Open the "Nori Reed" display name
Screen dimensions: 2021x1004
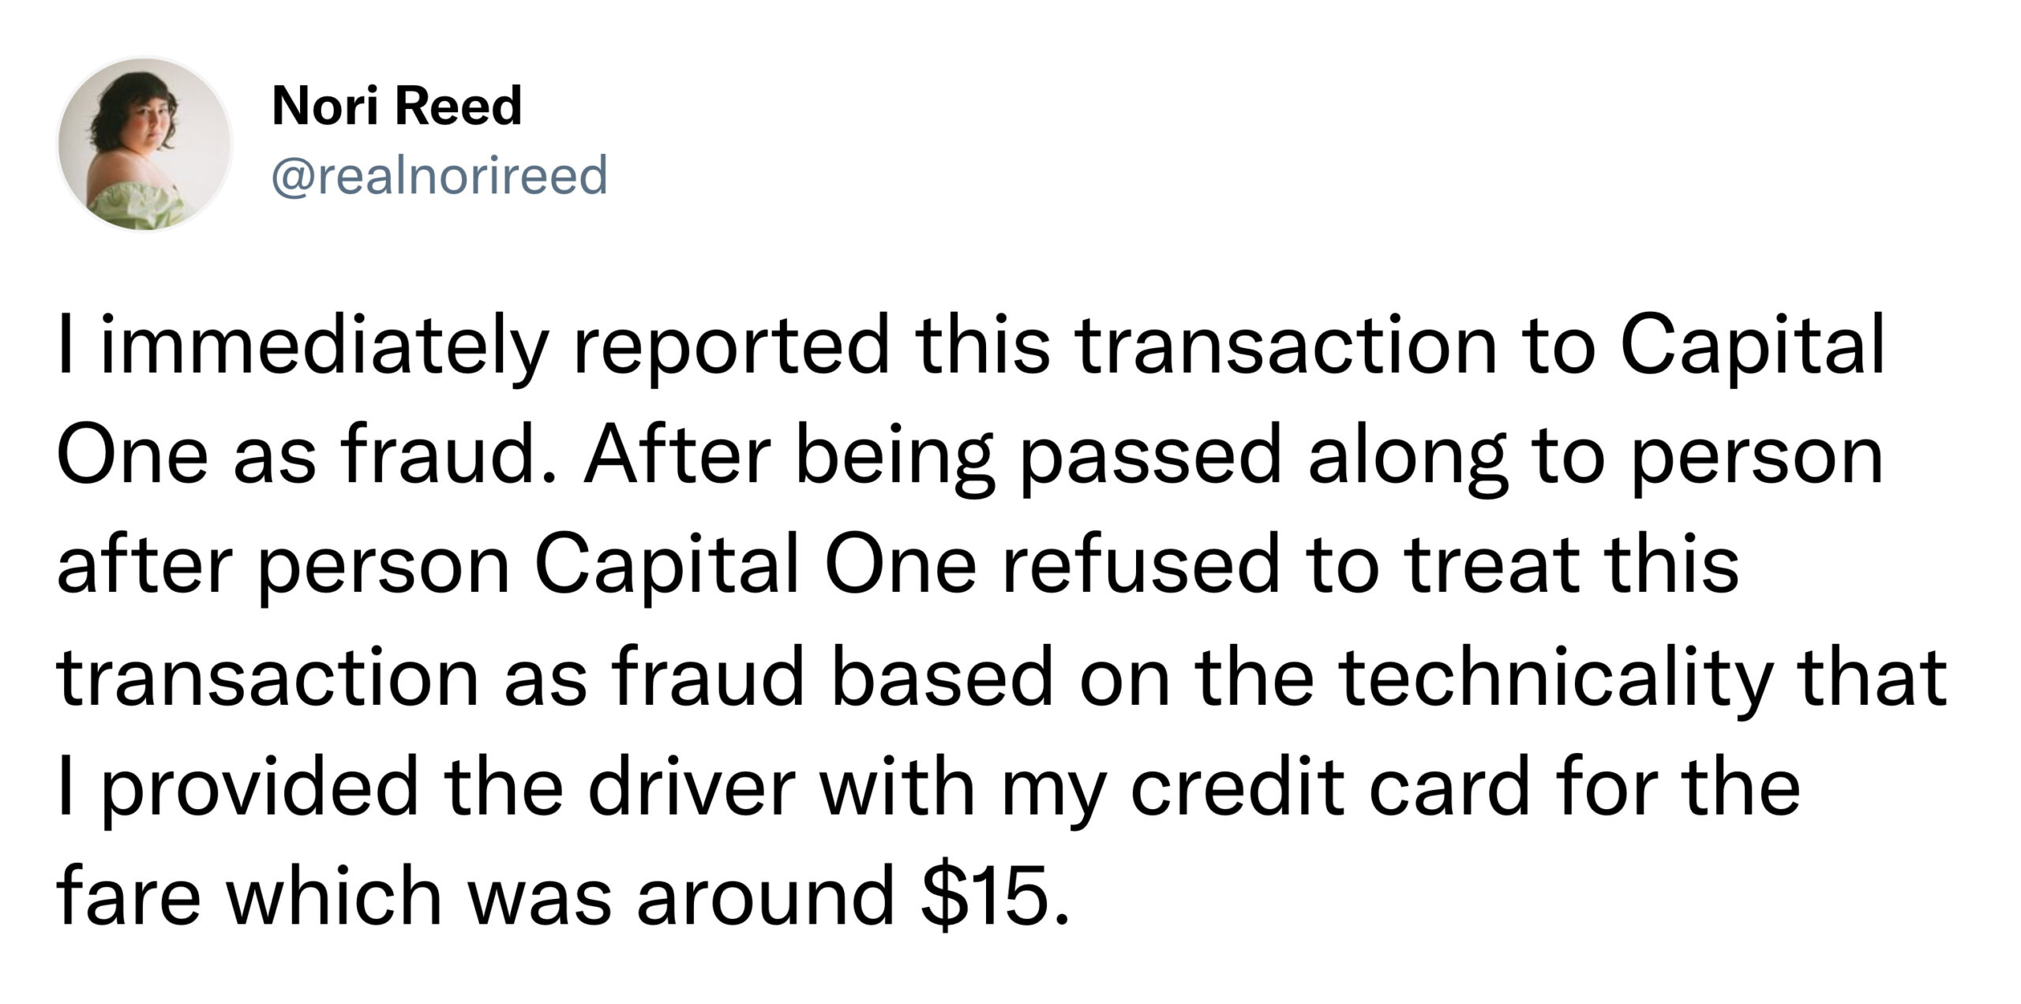[397, 106]
